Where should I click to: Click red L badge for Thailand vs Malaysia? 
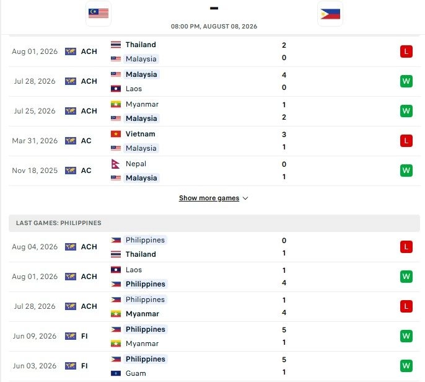click(x=406, y=51)
